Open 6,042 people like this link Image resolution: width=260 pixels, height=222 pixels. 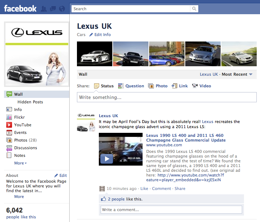tap(21, 217)
